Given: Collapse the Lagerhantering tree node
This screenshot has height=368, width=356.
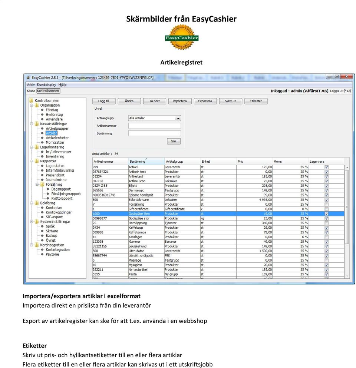Looking at the screenshot, I should [x=32, y=147].
